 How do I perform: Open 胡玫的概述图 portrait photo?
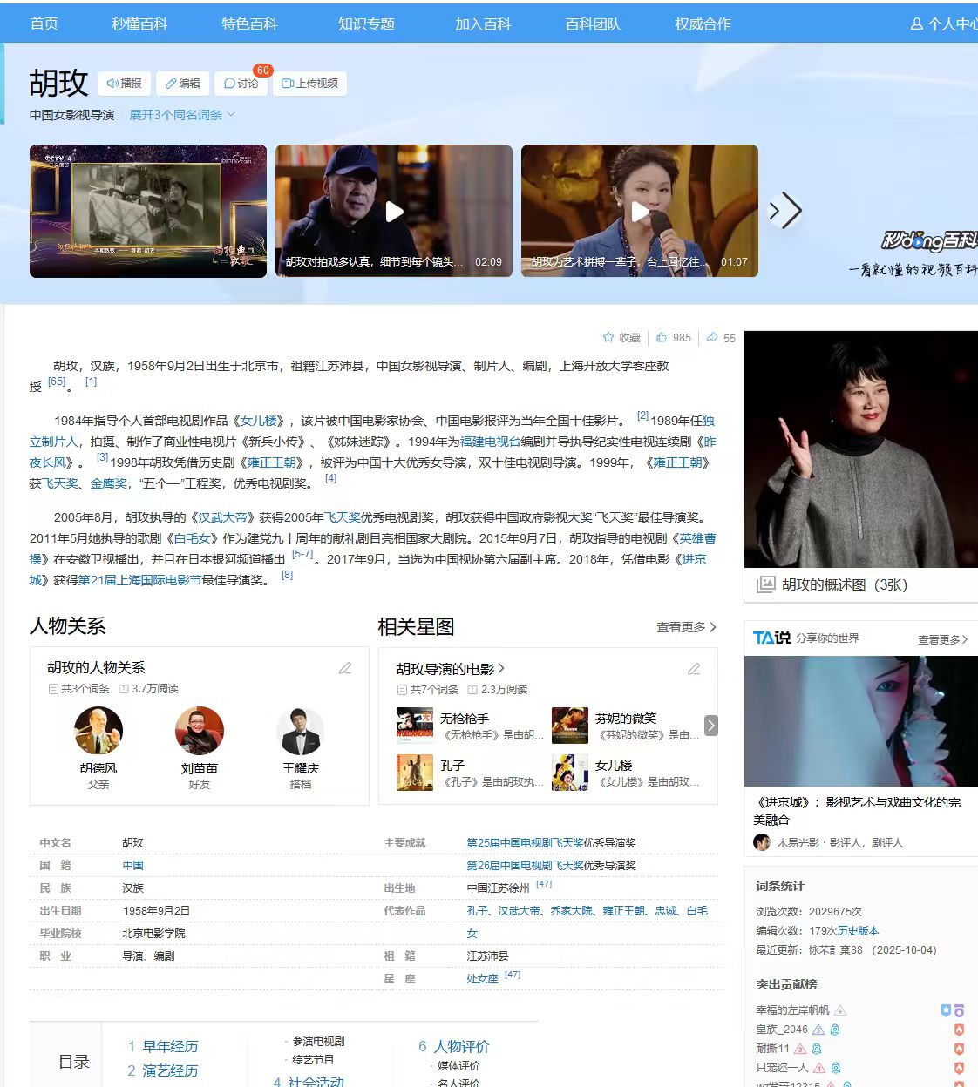click(x=860, y=449)
